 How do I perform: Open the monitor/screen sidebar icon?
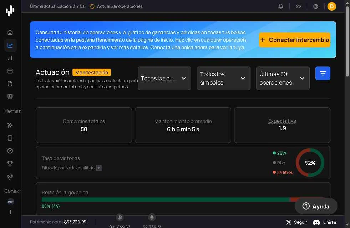(x=10, y=96)
